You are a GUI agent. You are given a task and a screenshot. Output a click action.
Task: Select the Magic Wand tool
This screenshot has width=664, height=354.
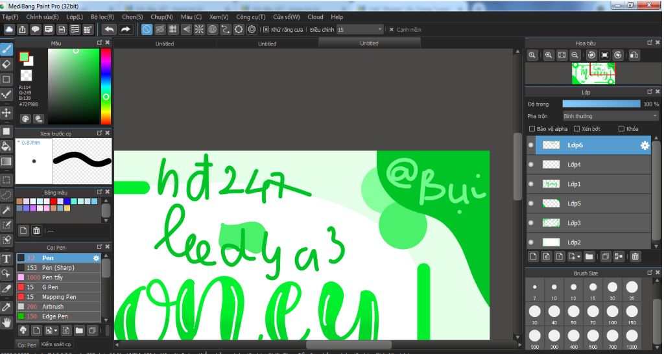(6, 210)
